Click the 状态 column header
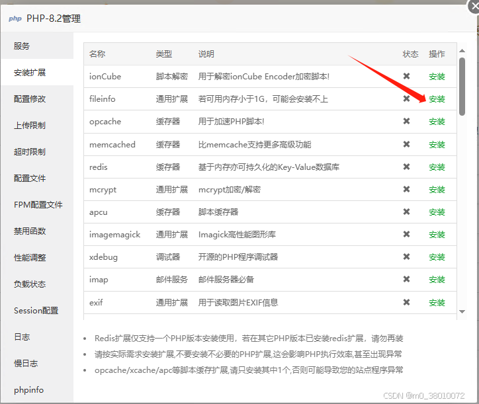The width and height of the screenshot is (479, 404). click(410, 54)
